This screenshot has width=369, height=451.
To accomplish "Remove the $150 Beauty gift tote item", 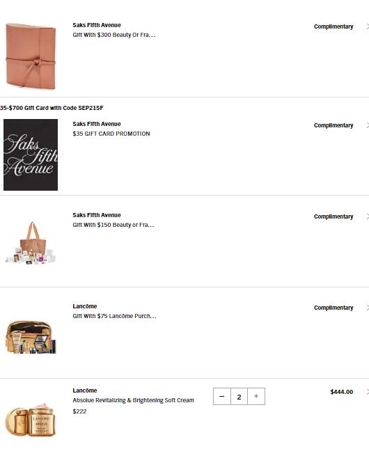I will (368, 216).
